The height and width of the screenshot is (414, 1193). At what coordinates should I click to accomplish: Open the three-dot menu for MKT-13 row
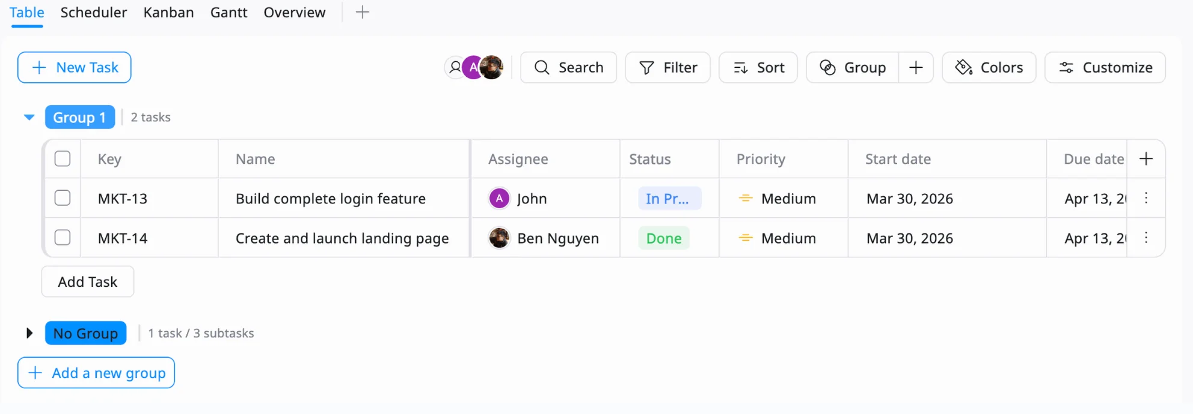tap(1146, 198)
